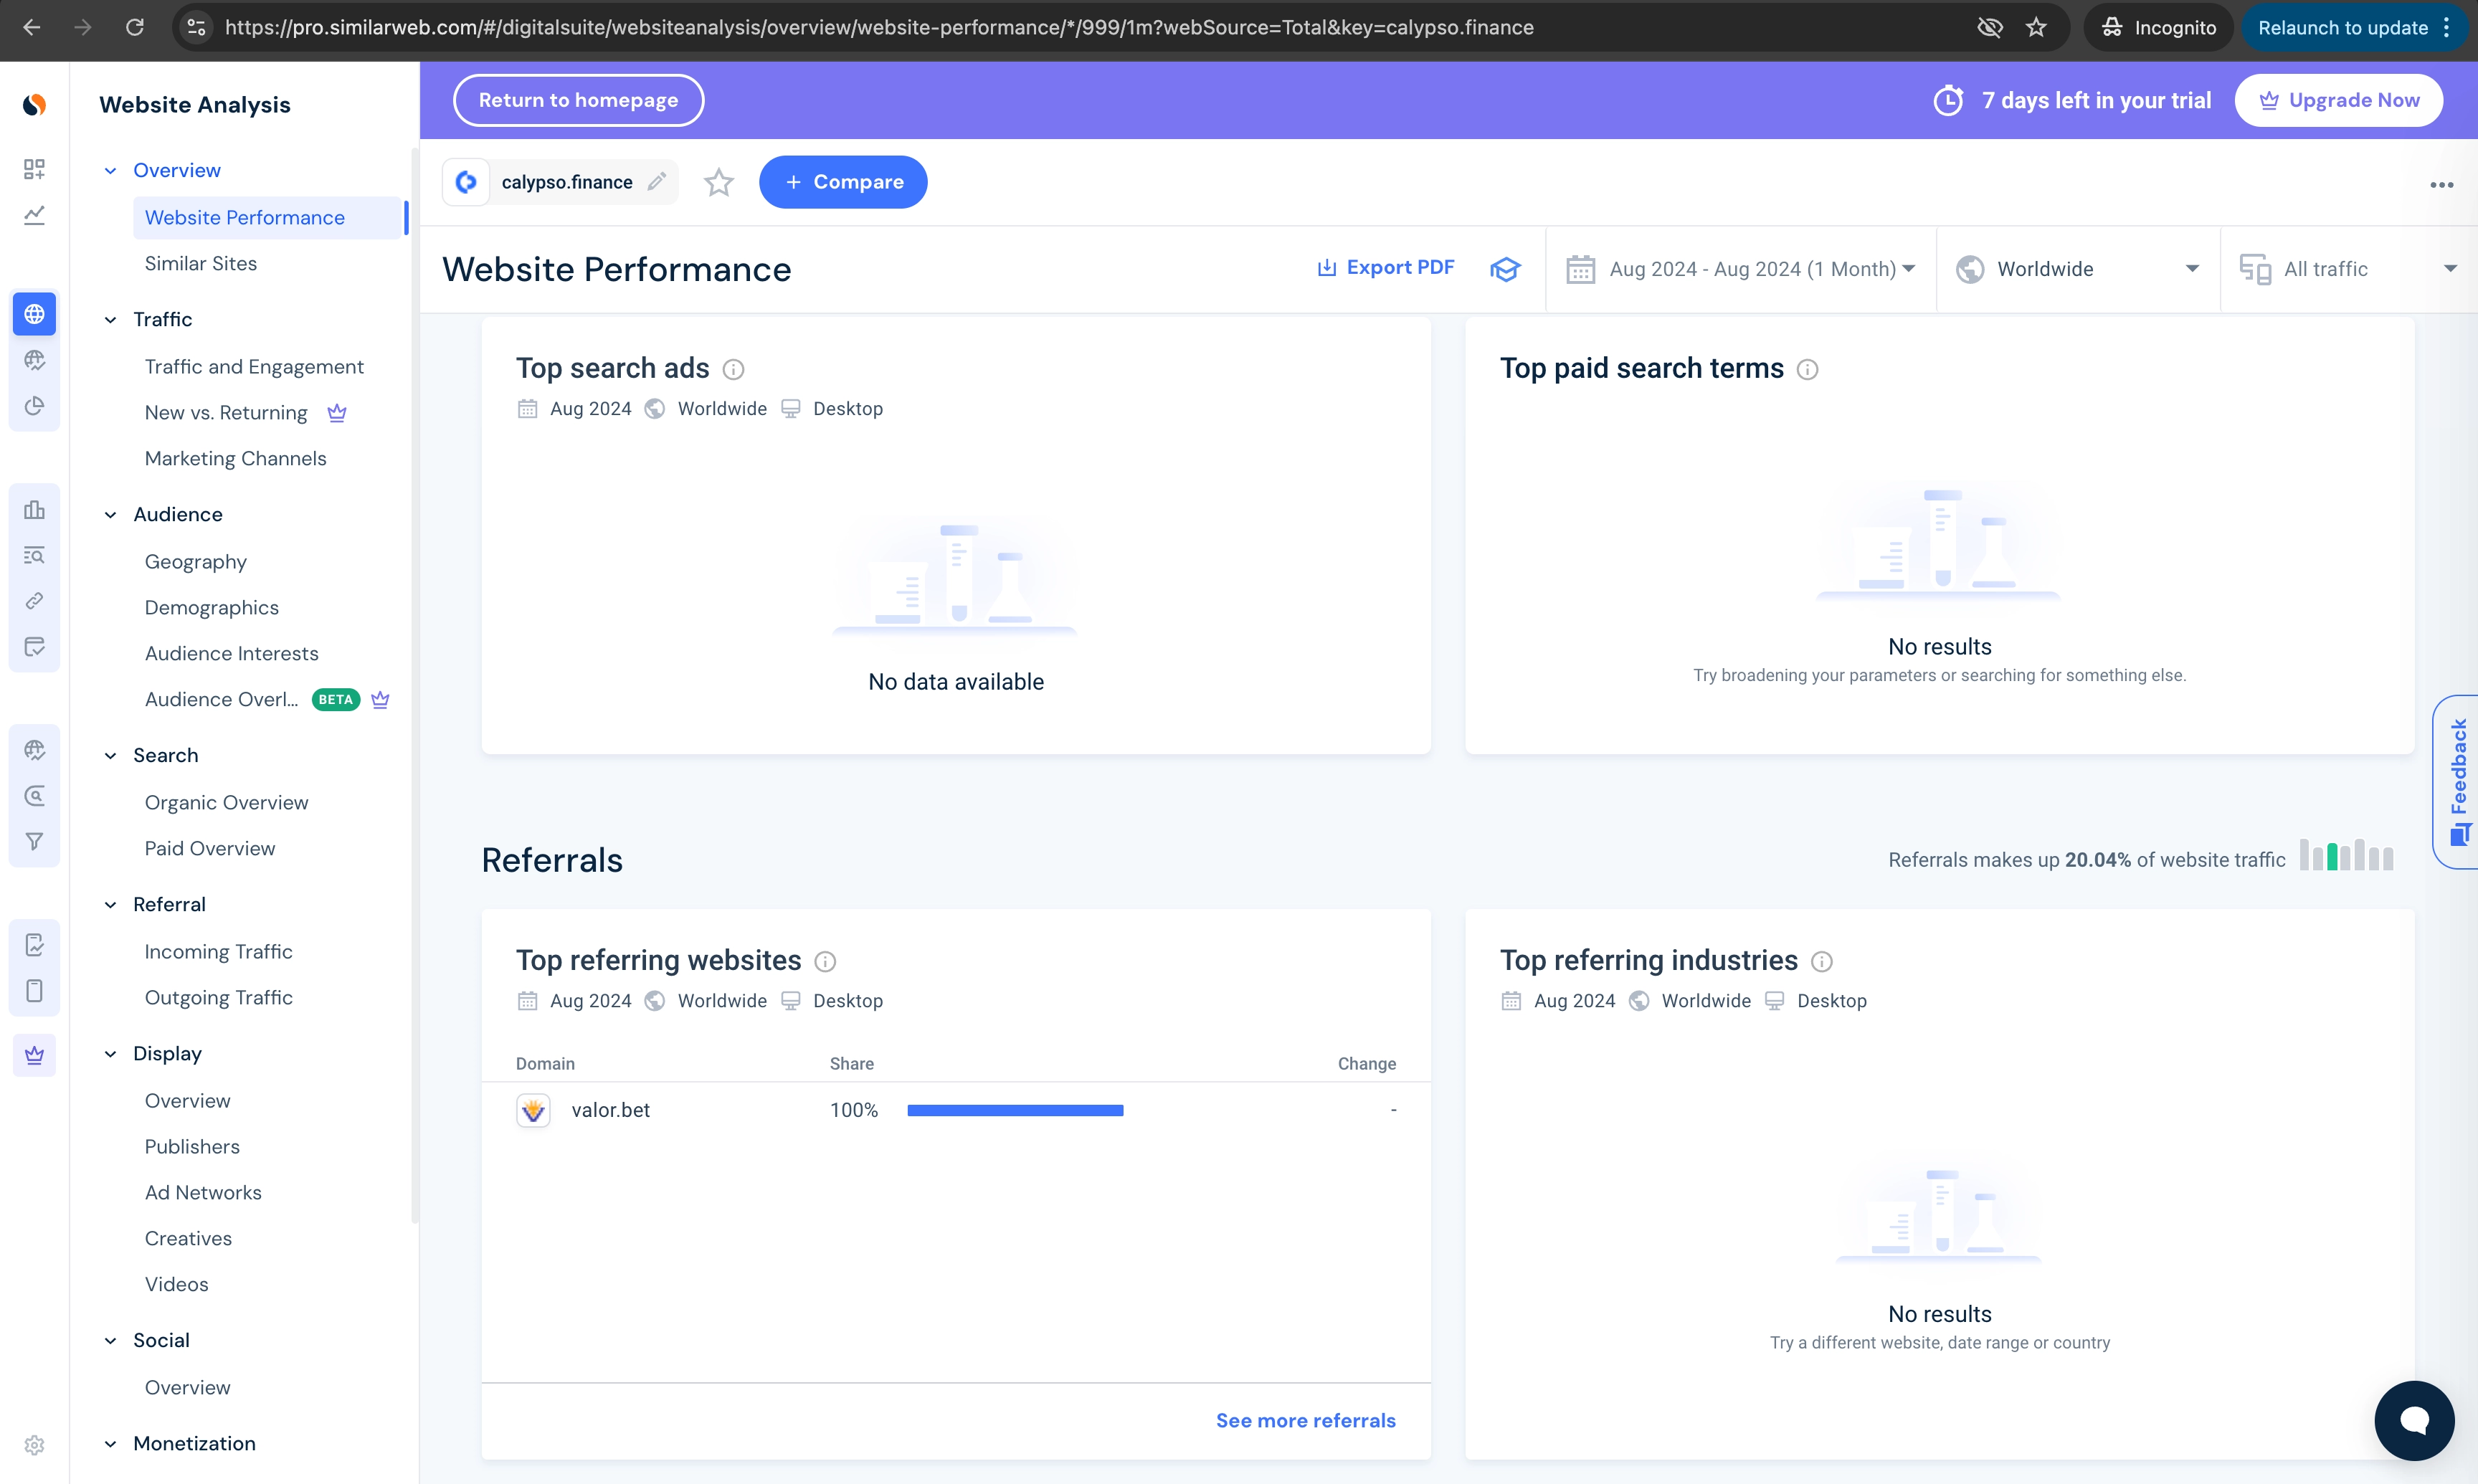Select the pie chart analysis icon in sidebar
This screenshot has height=1484, width=2478.
pos(34,406)
